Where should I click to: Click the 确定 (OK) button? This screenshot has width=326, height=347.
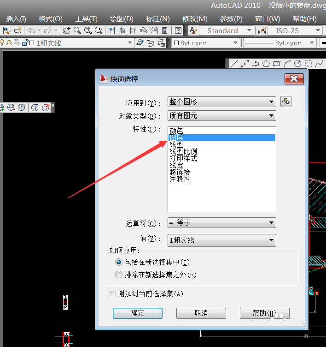click(x=138, y=313)
